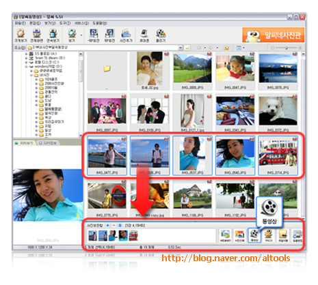
Task: Click the 보기 view toolbar icon
Action: tap(72, 35)
